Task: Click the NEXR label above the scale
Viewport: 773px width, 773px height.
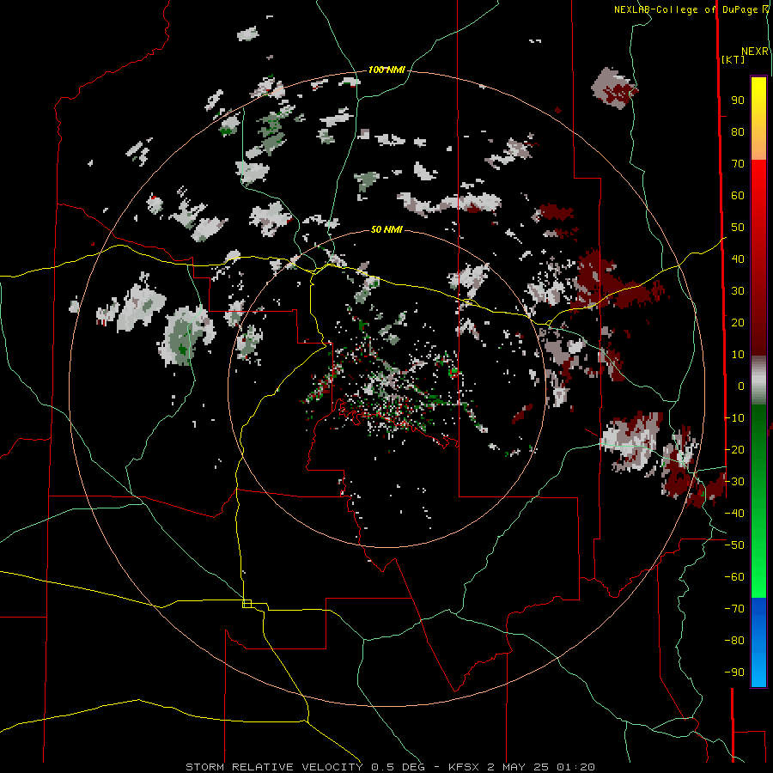Action: 755,52
